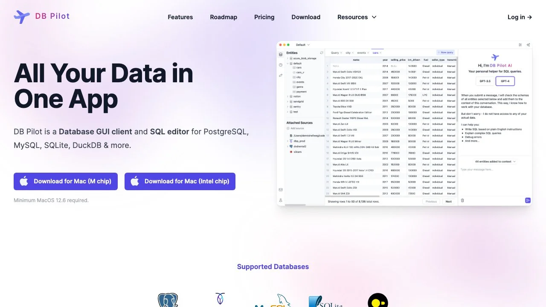Open the Pricing nav link

click(x=264, y=17)
